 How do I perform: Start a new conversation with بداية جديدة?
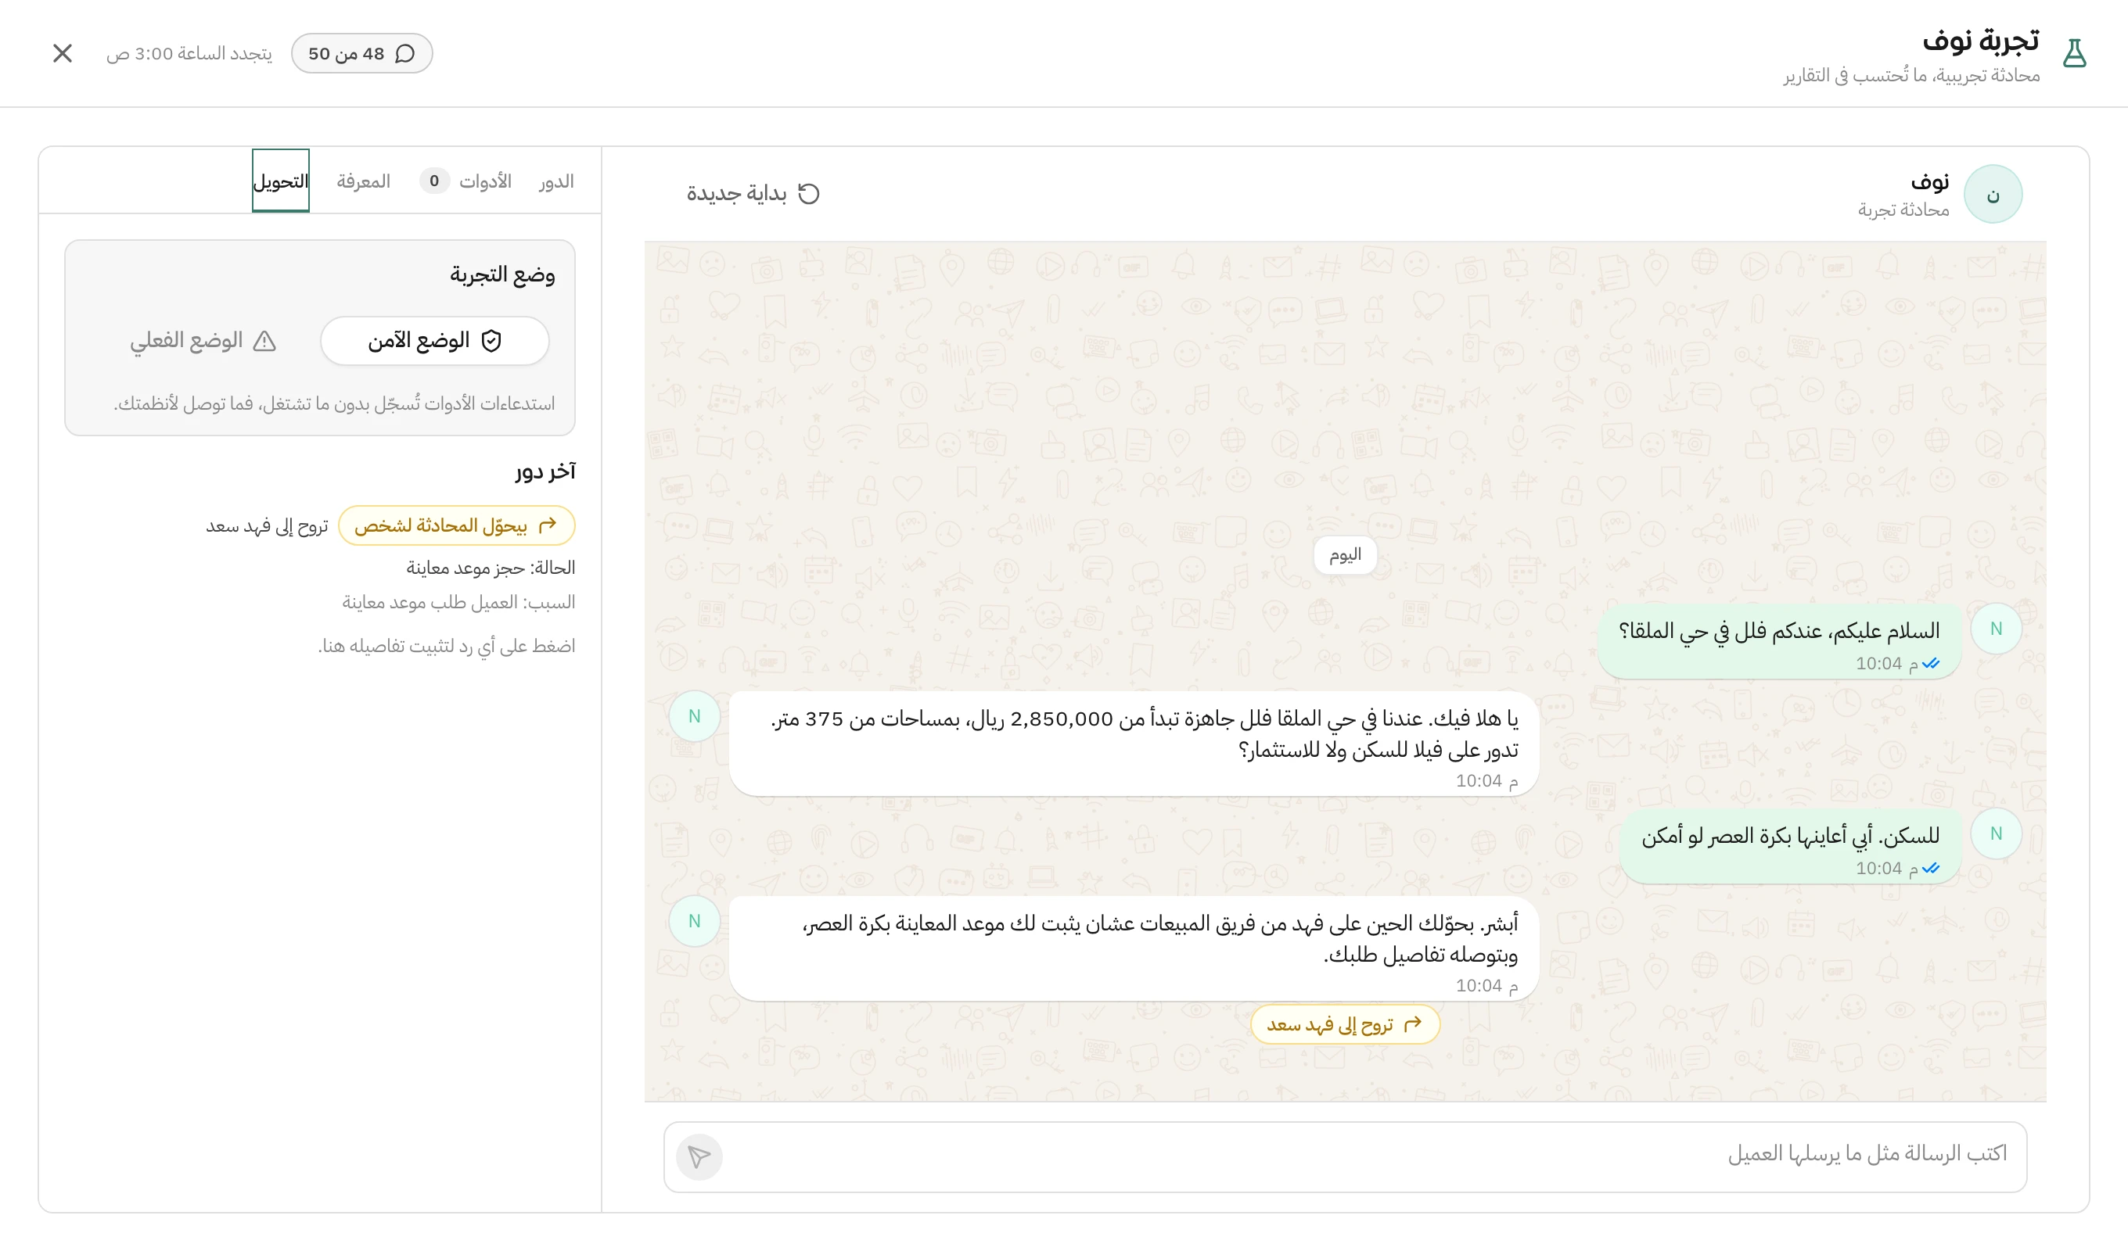pos(753,193)
